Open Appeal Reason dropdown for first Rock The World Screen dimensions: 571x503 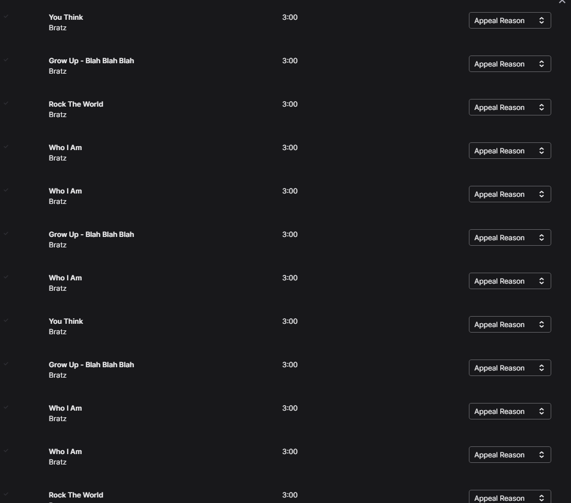pyautogui.click(x=510, y=107)
